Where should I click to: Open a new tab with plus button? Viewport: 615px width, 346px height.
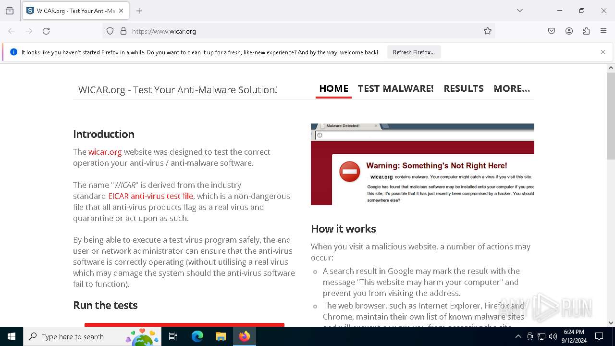point(139,11)
